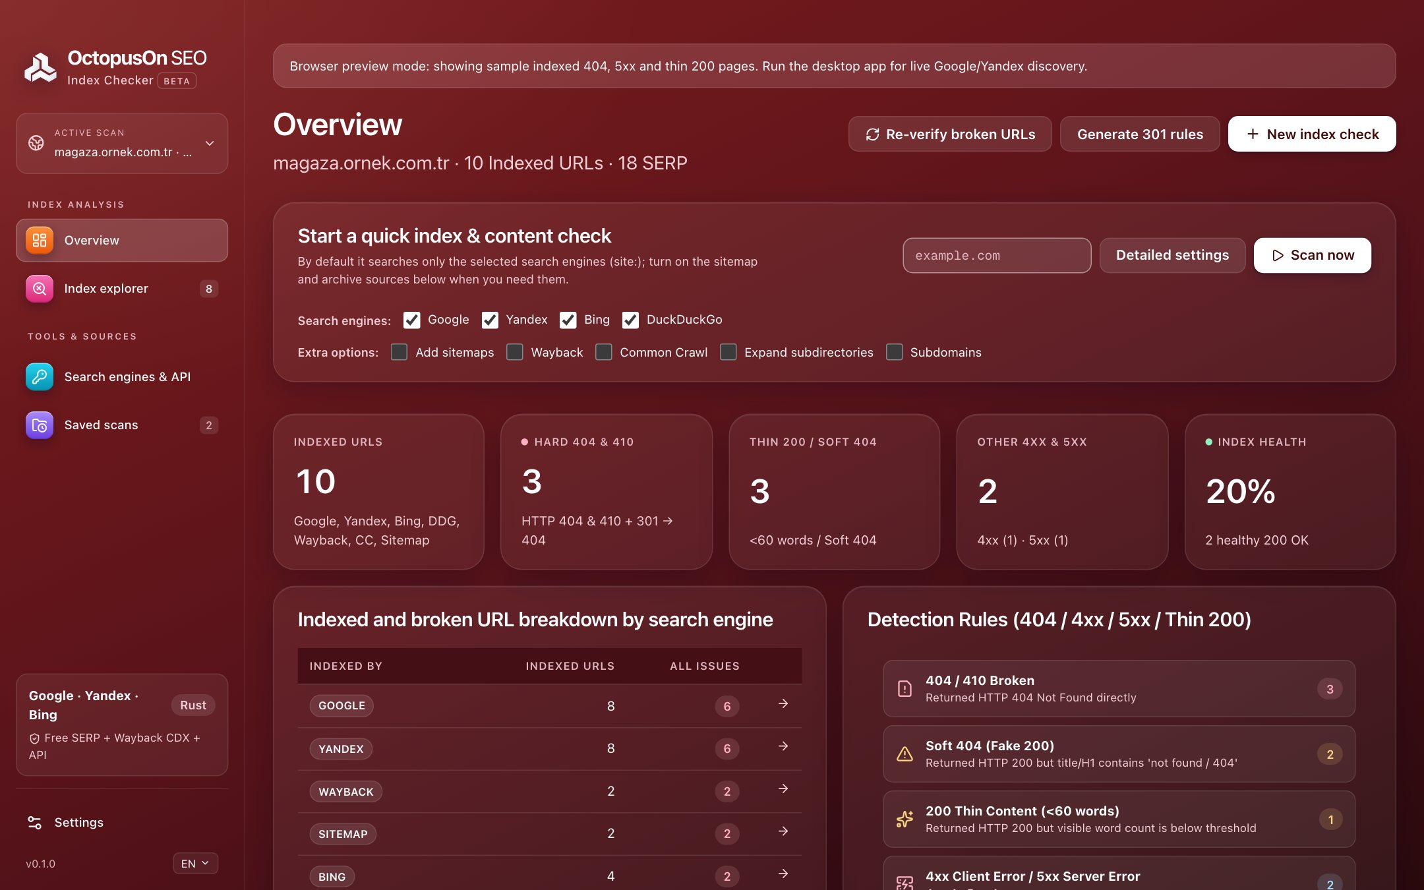The height and width of the screenshot is (890, 1424).
Task: Click the Search engines & API key icon
Action: [x=40, y=376]
